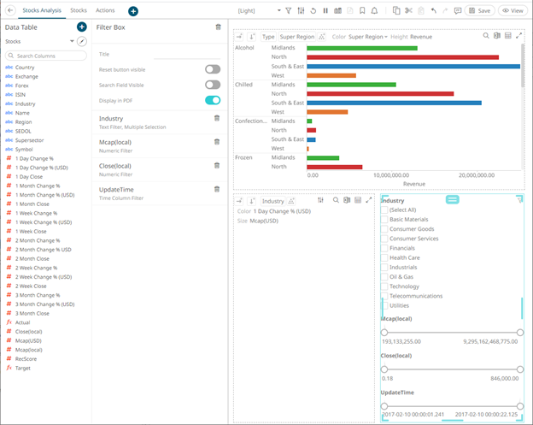Enable the Reset button visible toggle

[213, 69]
